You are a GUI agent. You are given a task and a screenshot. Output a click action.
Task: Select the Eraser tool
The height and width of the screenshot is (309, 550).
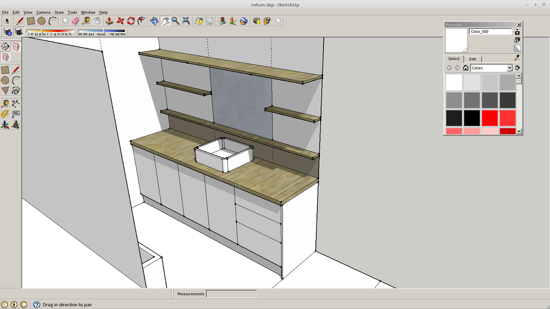click(75, 21)
